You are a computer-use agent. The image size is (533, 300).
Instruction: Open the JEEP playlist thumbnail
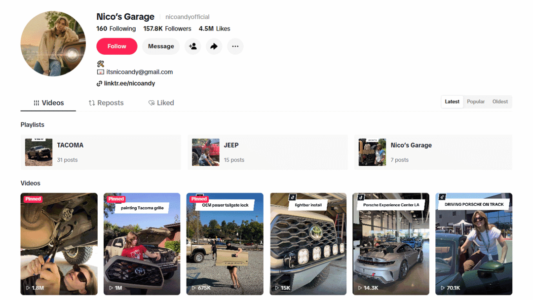(x=206, y=152)
